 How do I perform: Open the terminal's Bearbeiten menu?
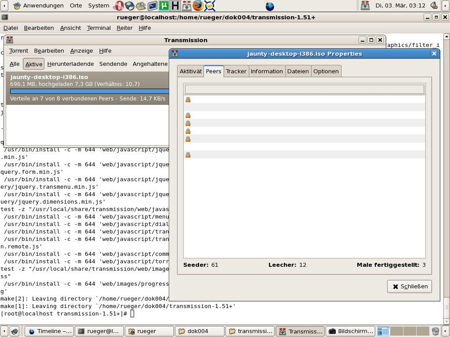[x=39, y=28]
